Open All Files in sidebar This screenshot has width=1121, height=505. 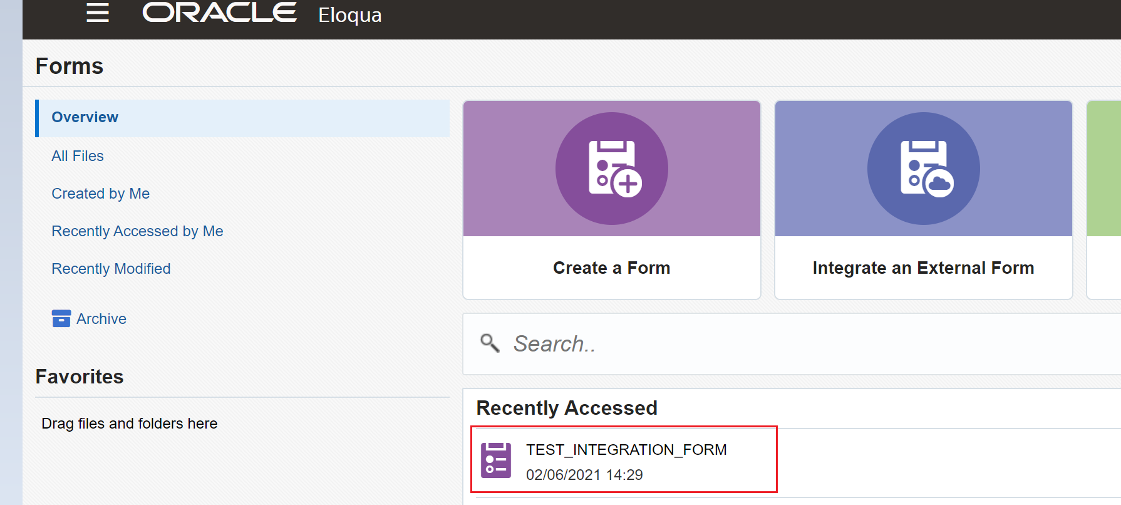click(78, 156)
